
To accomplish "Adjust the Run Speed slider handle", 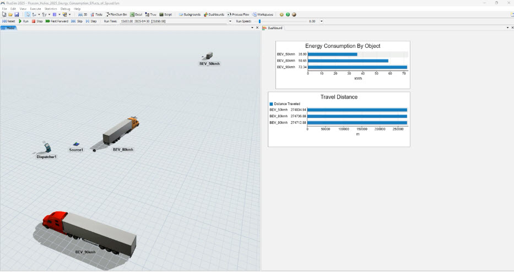I will [x=259, y=21].
